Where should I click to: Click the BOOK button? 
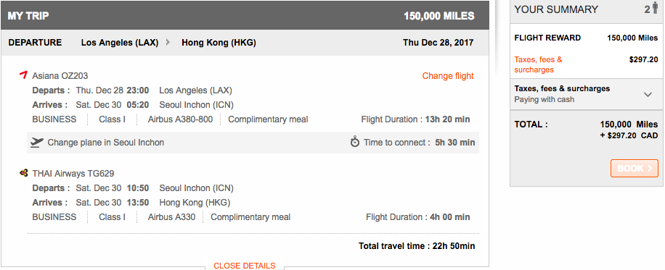(x=635, y=169)
